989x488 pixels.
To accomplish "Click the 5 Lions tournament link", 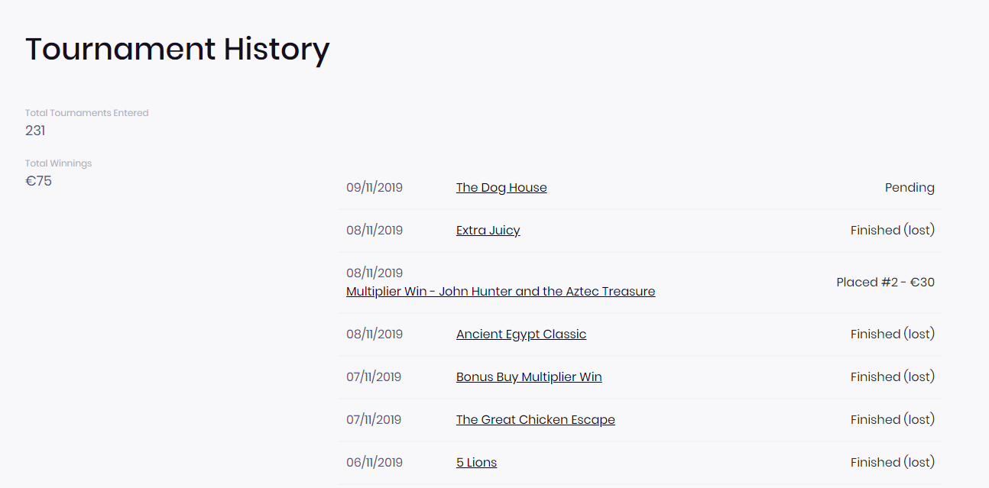I will (476, 463).
